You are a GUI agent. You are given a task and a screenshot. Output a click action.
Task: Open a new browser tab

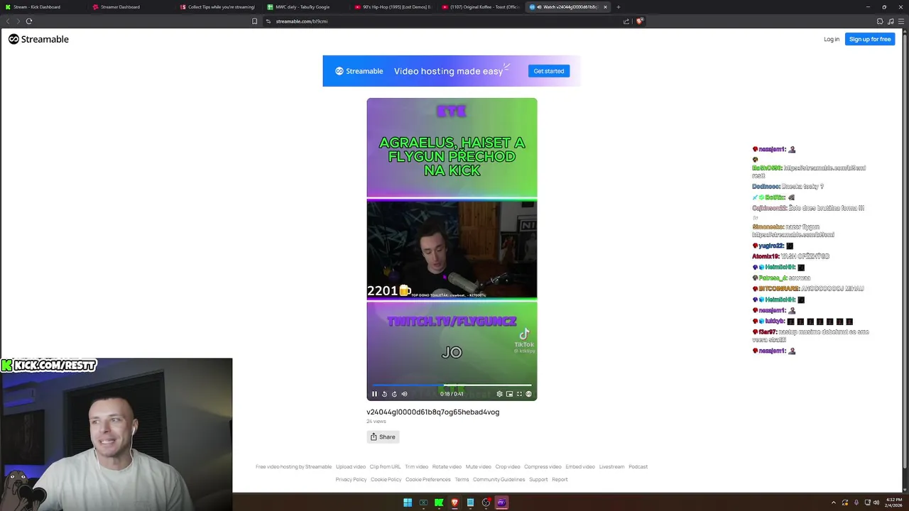click(x=619, y=7)
